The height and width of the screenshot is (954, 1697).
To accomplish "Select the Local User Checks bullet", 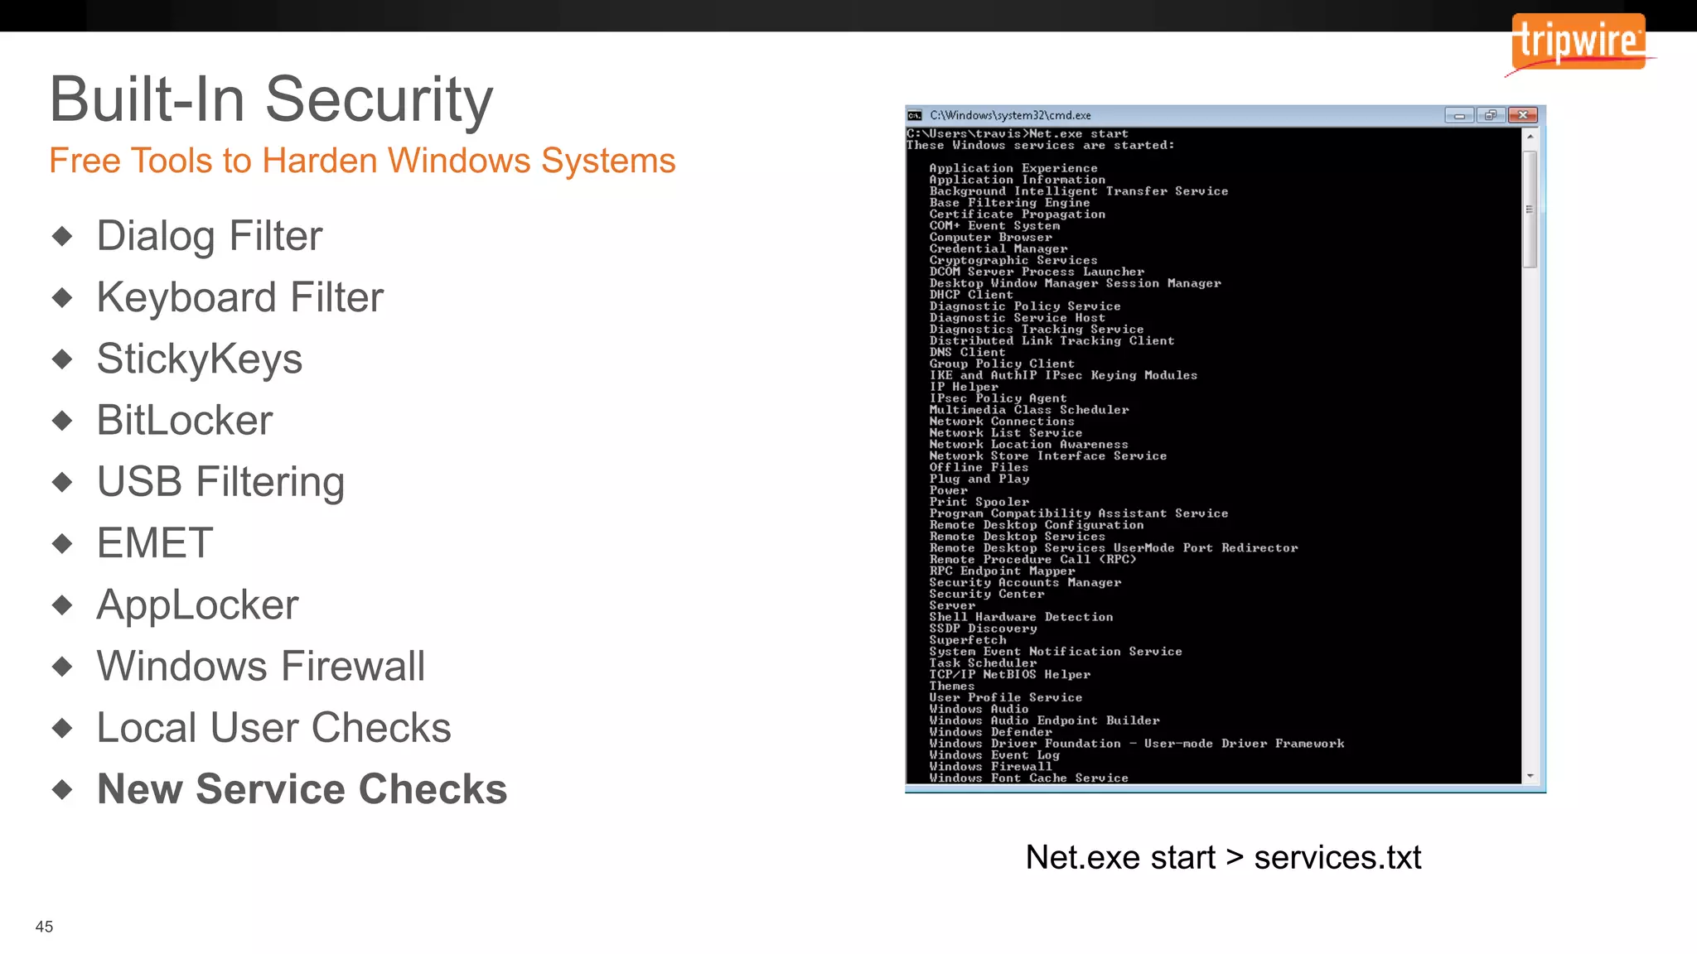I will pyautogui.click(x=273, y=728).
